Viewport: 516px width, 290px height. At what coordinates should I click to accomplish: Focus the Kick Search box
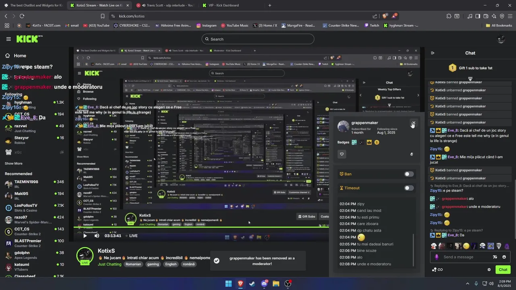point(258,39)
